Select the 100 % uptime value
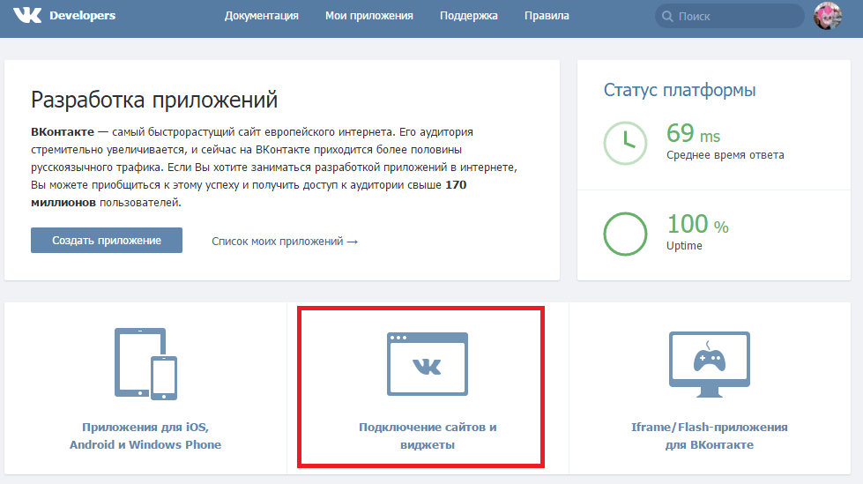The height and width of the screenshot is (484, 863). [x=698, y=224]
